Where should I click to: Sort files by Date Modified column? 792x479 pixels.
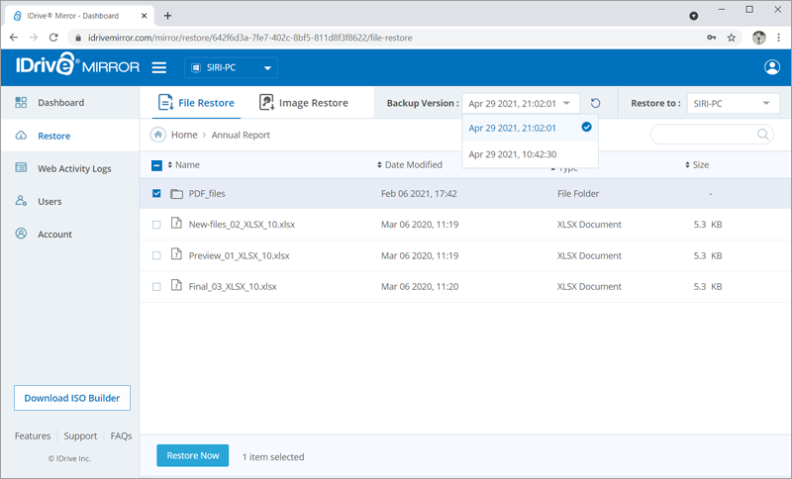413,165
